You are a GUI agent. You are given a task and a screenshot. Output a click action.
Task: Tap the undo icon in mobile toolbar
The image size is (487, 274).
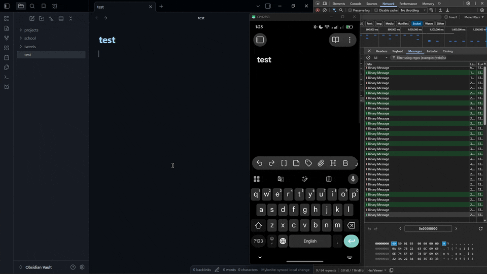click(x=259, y=163)
